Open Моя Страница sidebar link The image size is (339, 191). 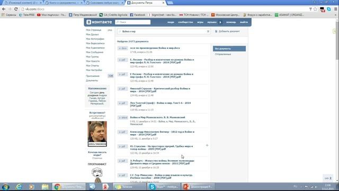93,30
